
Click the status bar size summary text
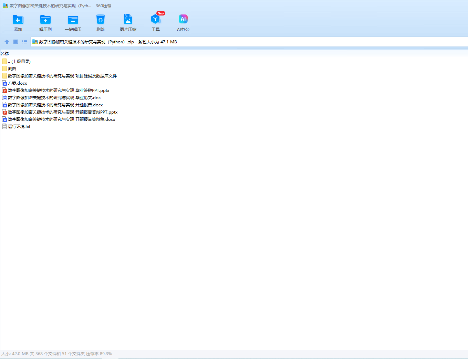[x=56, y=354]
